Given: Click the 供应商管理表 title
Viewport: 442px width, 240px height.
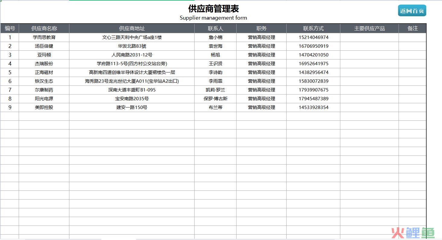Looking at the screenshot, I should [x=214, y=8].
